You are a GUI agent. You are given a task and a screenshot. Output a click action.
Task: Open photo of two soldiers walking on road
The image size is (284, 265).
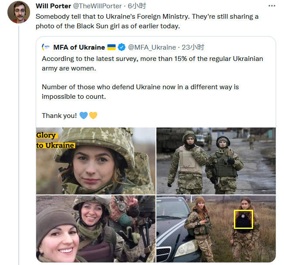tap(216, 161)
